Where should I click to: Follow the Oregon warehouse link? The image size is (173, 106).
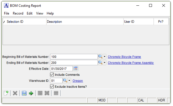(78, 81)
